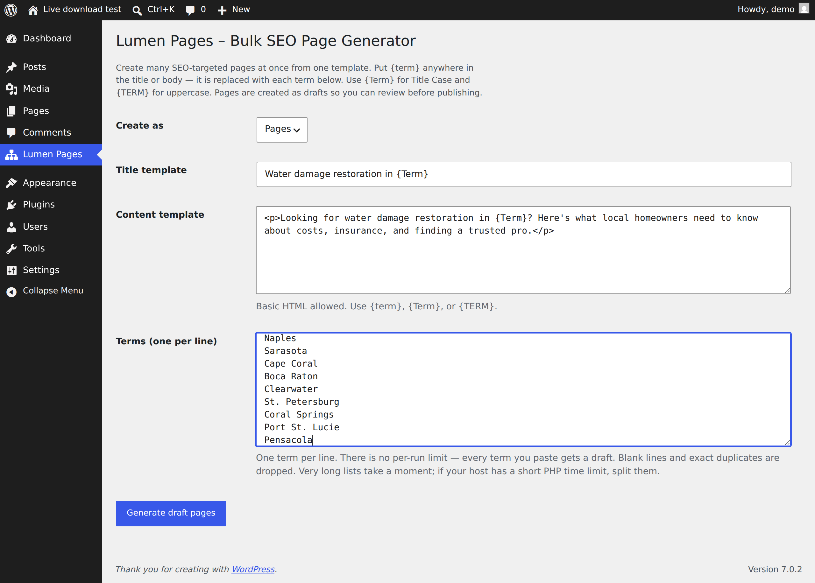Open the WordPress logo menu
The width and height of the screenshot is (815, 583).
click(x=11, y=10)
